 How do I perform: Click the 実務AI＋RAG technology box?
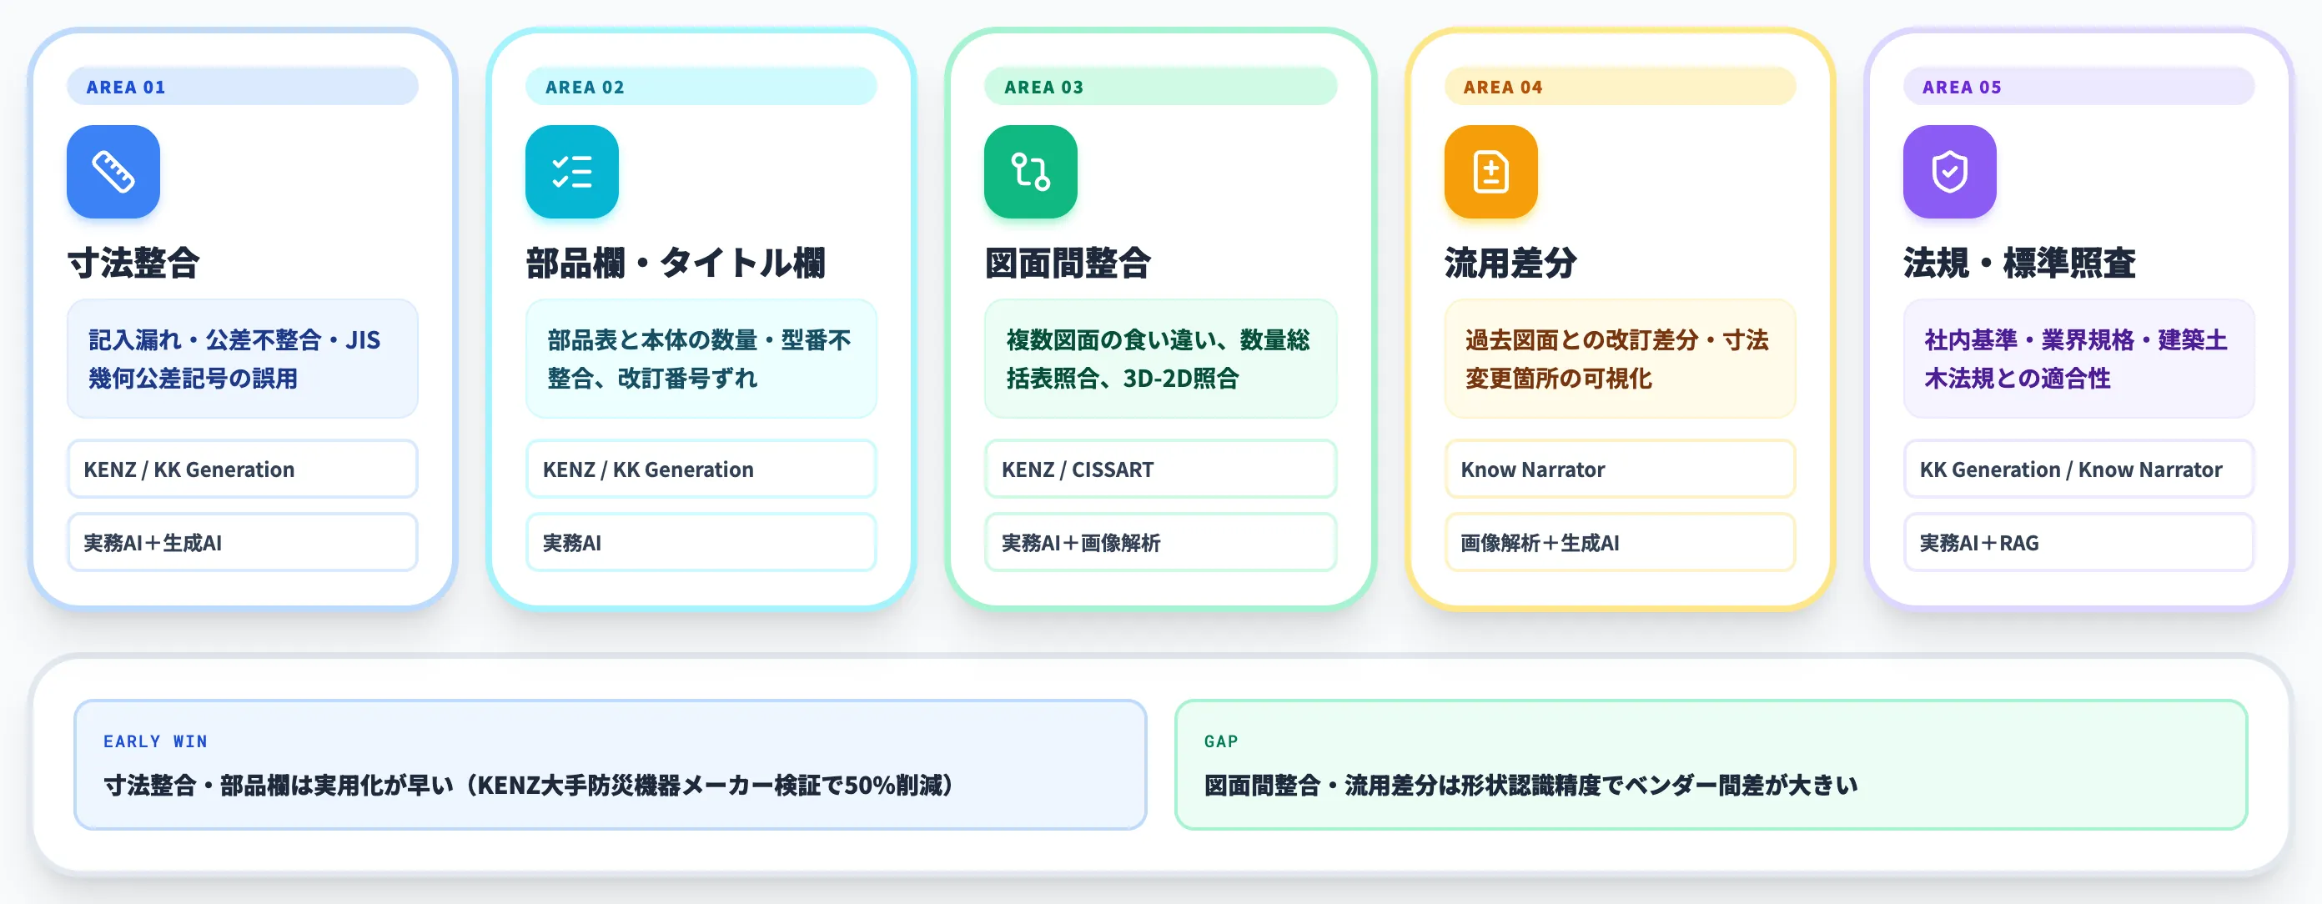tap(2078, 543)
